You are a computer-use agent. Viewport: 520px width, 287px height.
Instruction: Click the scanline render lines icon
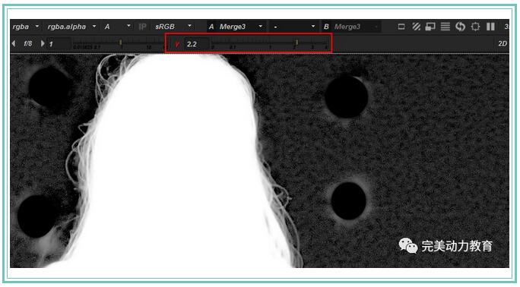445,27
